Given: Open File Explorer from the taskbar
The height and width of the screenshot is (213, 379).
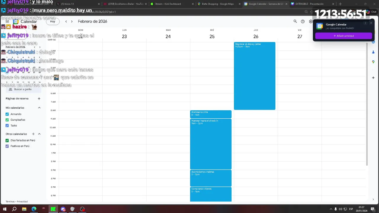Looking at the screenshot, I should point(24,209).
